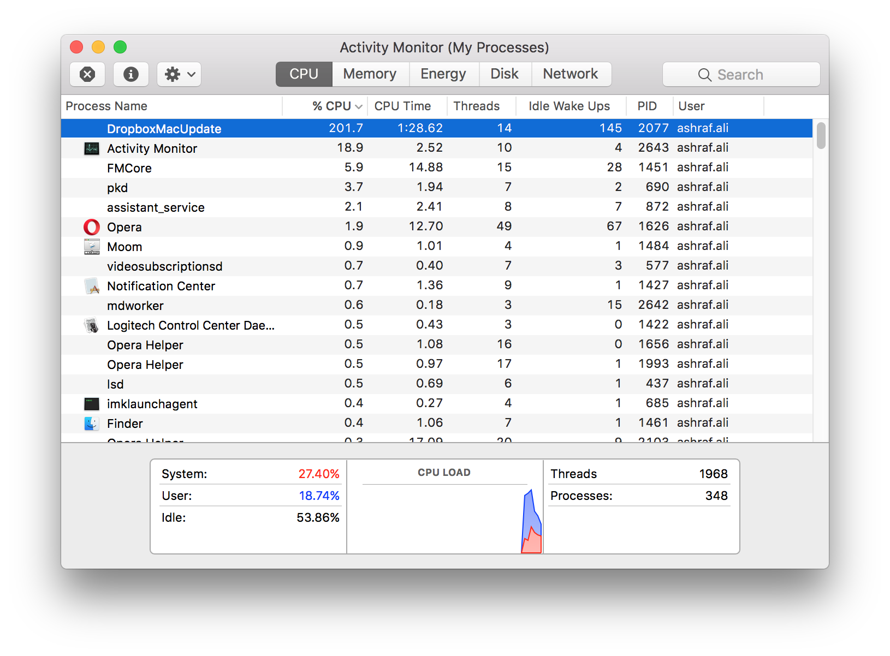
Task: Sort by % CPU column header
Action: pyautogui.click(x=325, y=106)
